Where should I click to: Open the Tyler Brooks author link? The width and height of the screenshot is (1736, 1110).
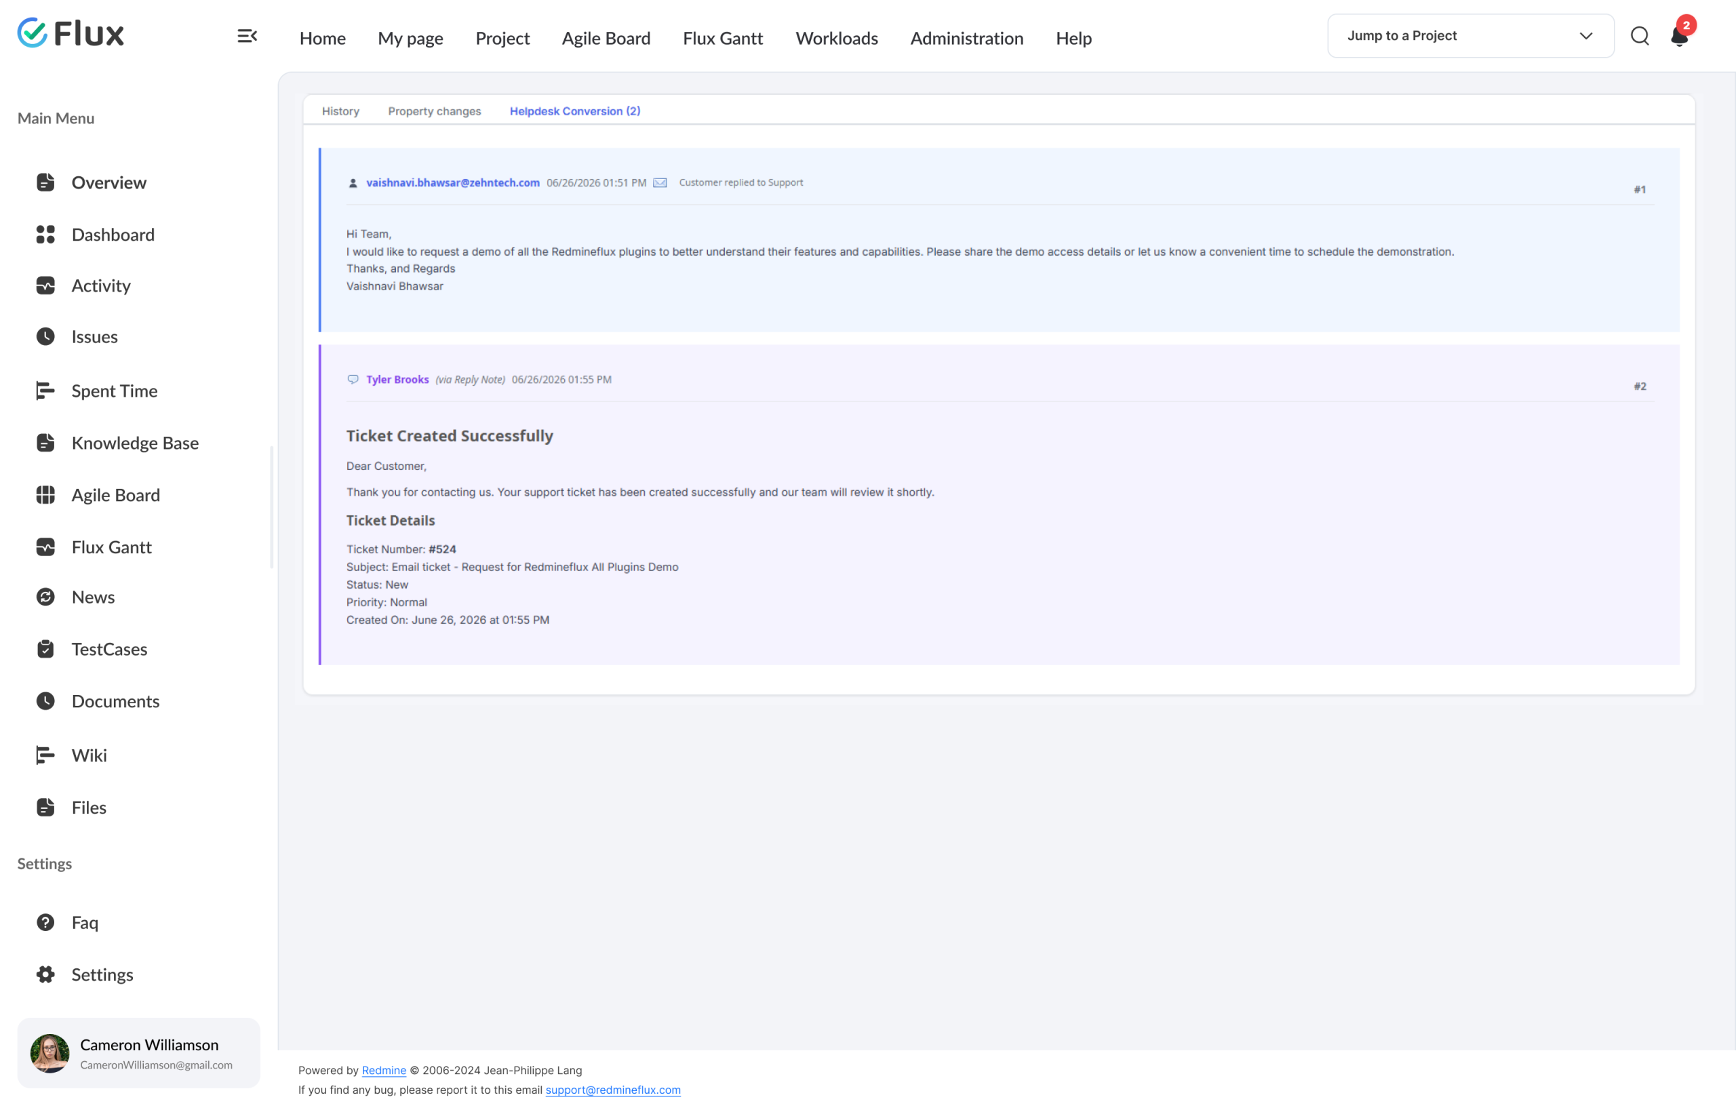coord(397,379)
